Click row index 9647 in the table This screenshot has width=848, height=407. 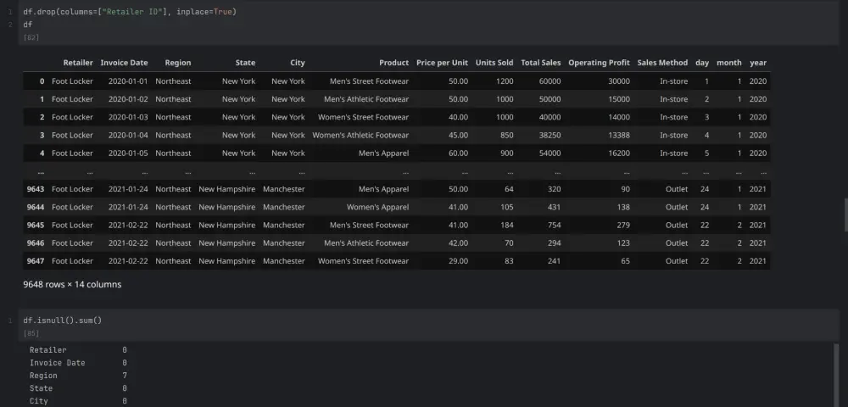click(x=36, y=261)
